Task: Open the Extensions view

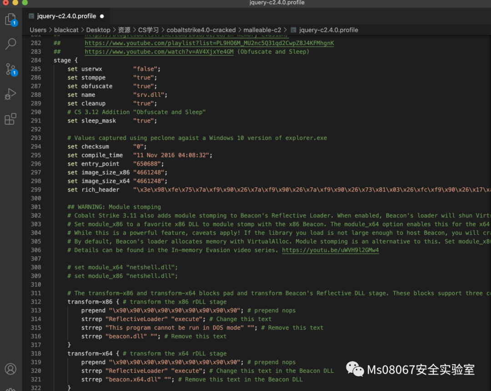Action: 10,119
